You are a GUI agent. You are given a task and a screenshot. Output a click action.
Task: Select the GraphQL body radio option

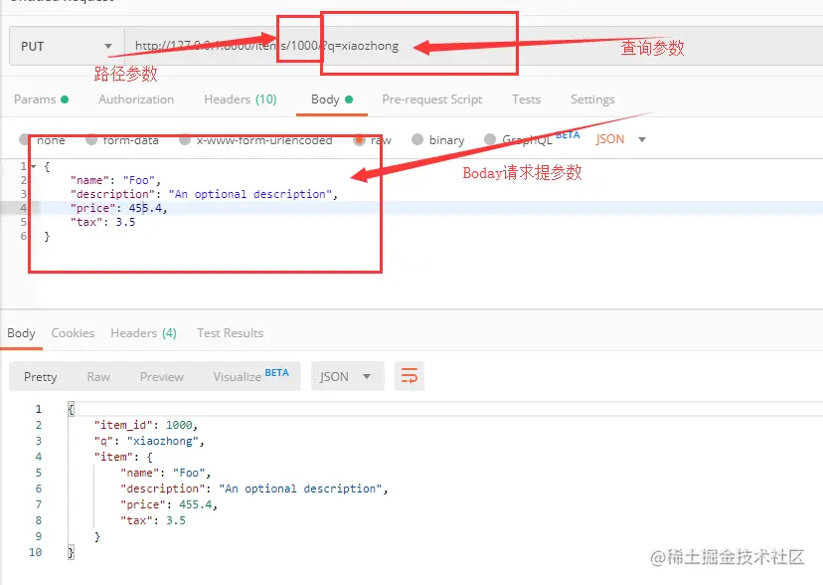click(x=490, y=139)
